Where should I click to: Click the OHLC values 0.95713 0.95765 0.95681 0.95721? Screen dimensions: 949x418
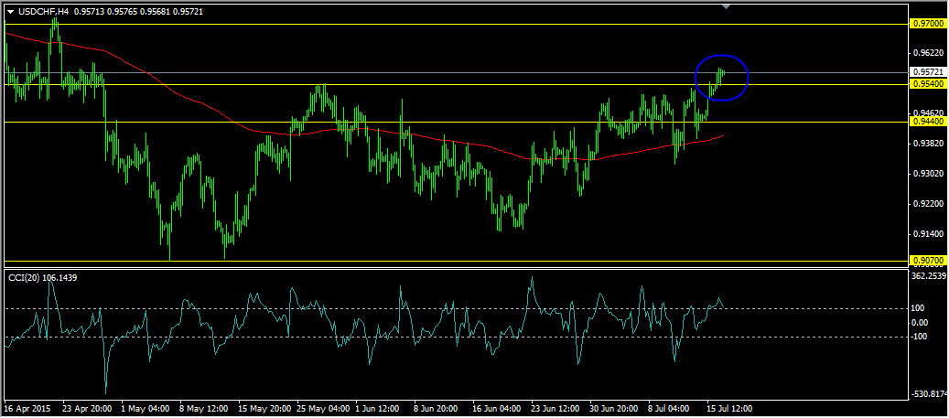point(138,12)
